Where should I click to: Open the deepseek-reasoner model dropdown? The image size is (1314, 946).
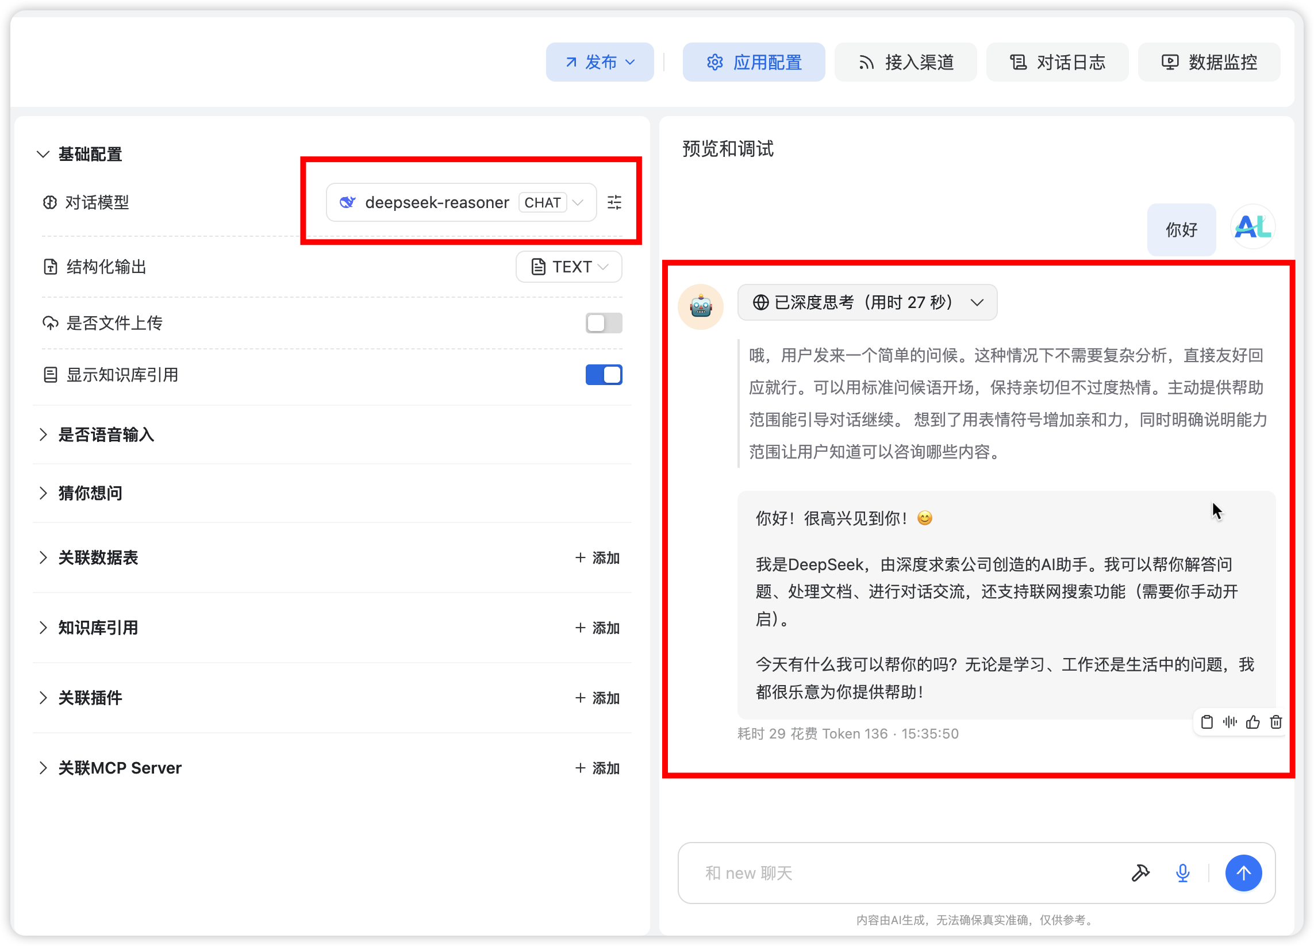click(461, 202)
